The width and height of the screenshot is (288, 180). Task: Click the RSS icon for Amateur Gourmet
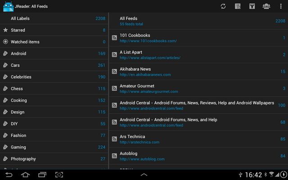[114, 88]
